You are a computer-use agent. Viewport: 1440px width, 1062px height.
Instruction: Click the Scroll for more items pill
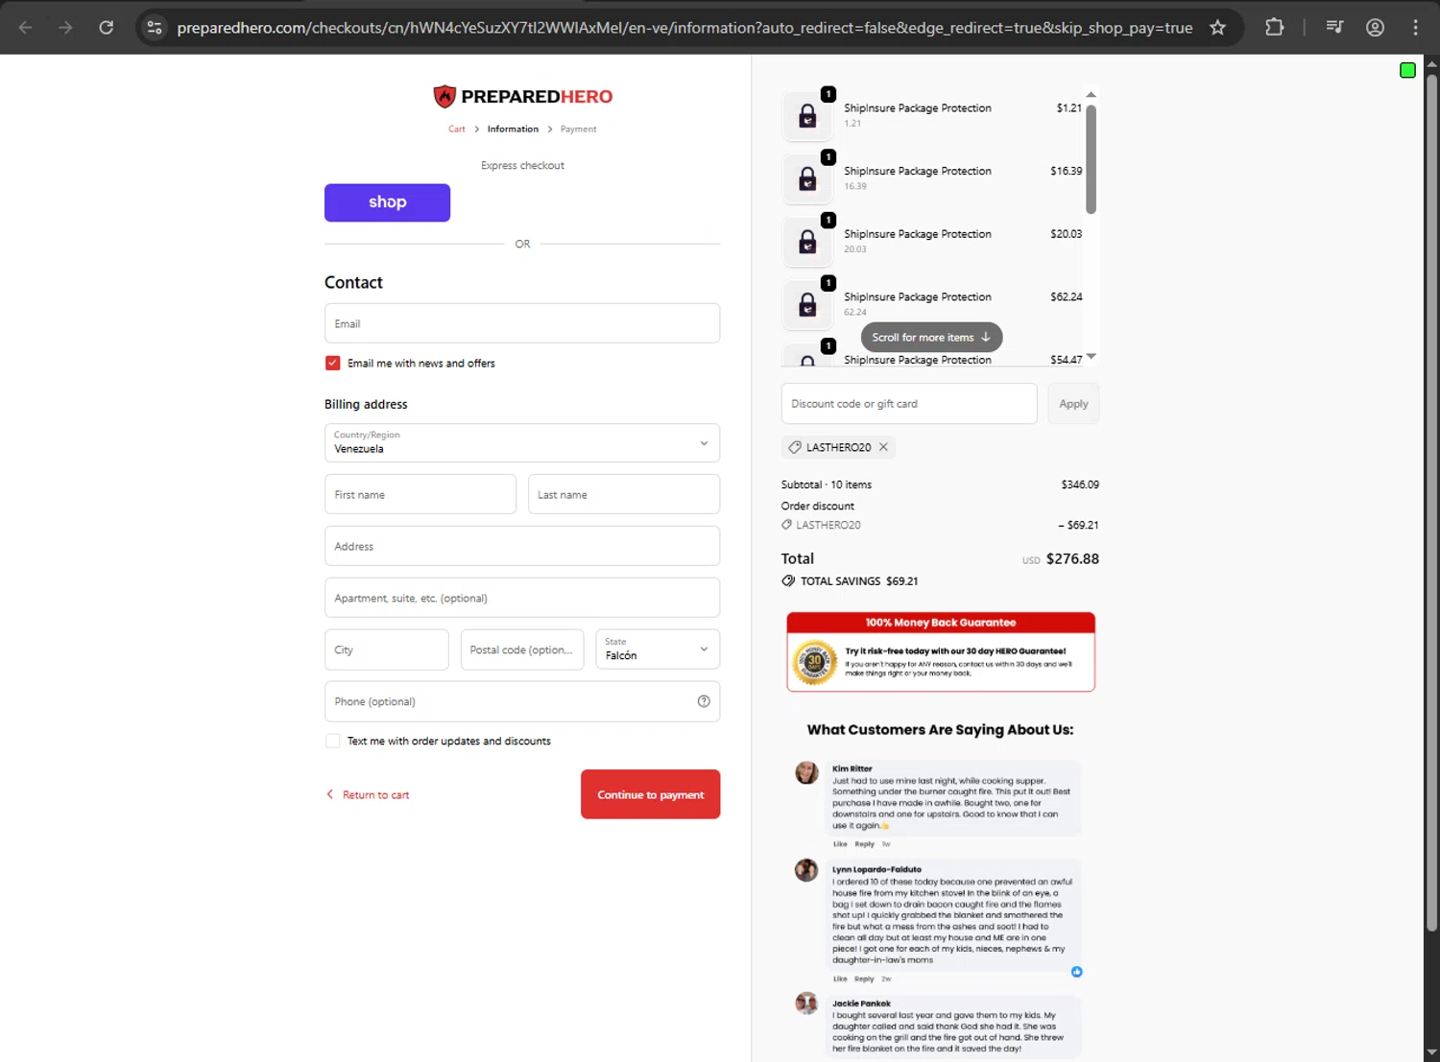pyautogui.click(x=931, y=337)
